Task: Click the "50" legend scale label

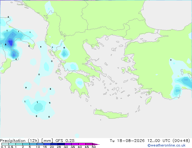Action: point(94,147)
